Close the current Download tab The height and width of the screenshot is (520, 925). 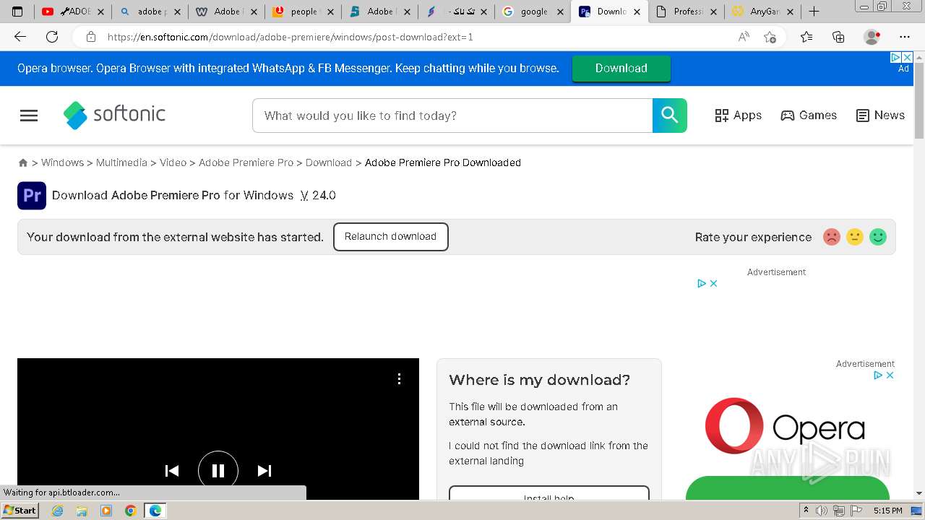coord(637,12)
